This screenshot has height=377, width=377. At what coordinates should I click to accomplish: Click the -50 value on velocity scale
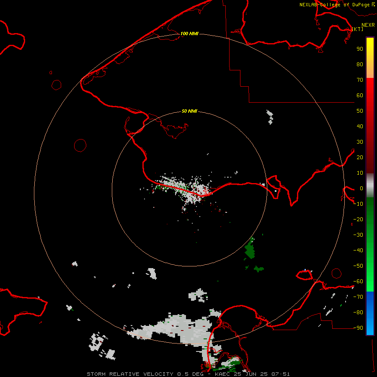coord(358,266)
